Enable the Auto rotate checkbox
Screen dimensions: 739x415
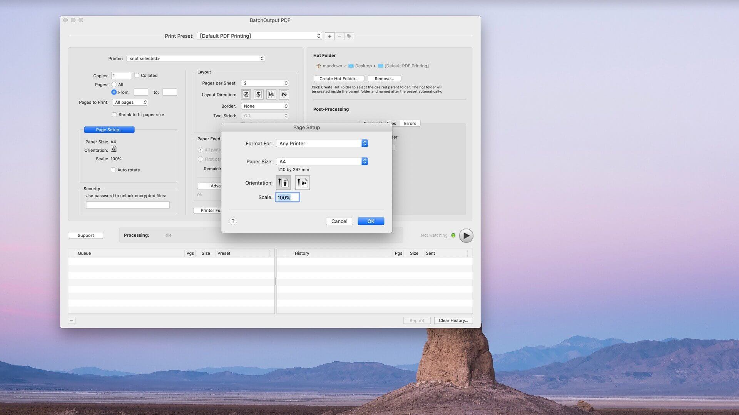click(113, 170)
